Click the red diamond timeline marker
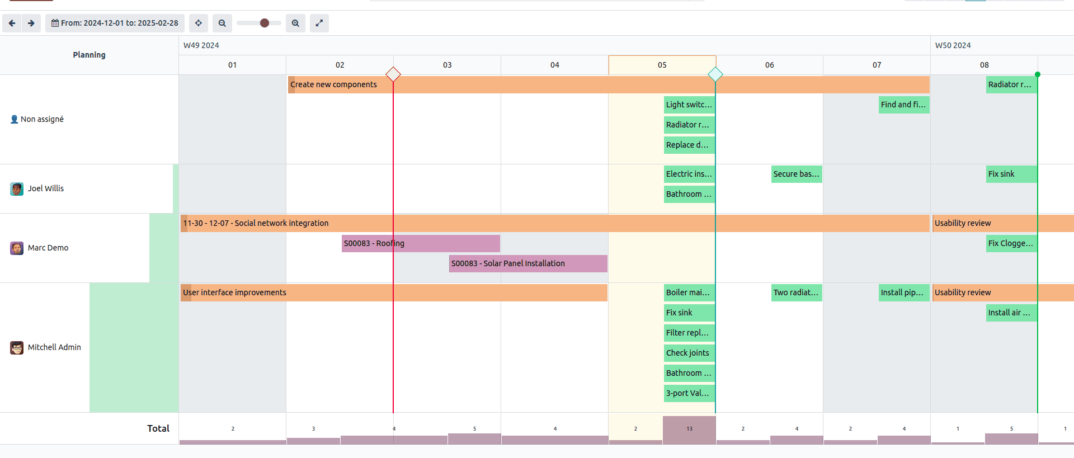This screenshot has width=1074, height=458. coord(393,74)
